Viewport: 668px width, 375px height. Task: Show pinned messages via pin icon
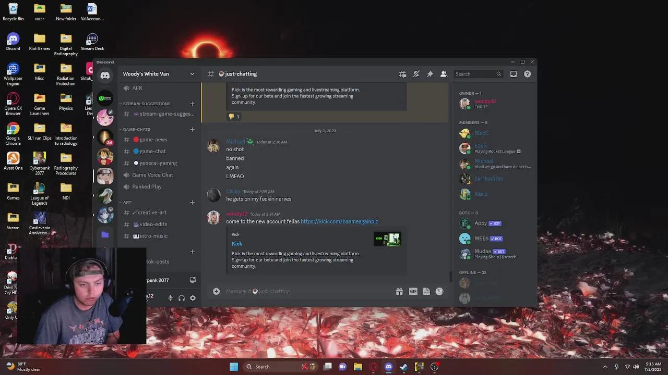pyautogui.click(x=430, y=74)
